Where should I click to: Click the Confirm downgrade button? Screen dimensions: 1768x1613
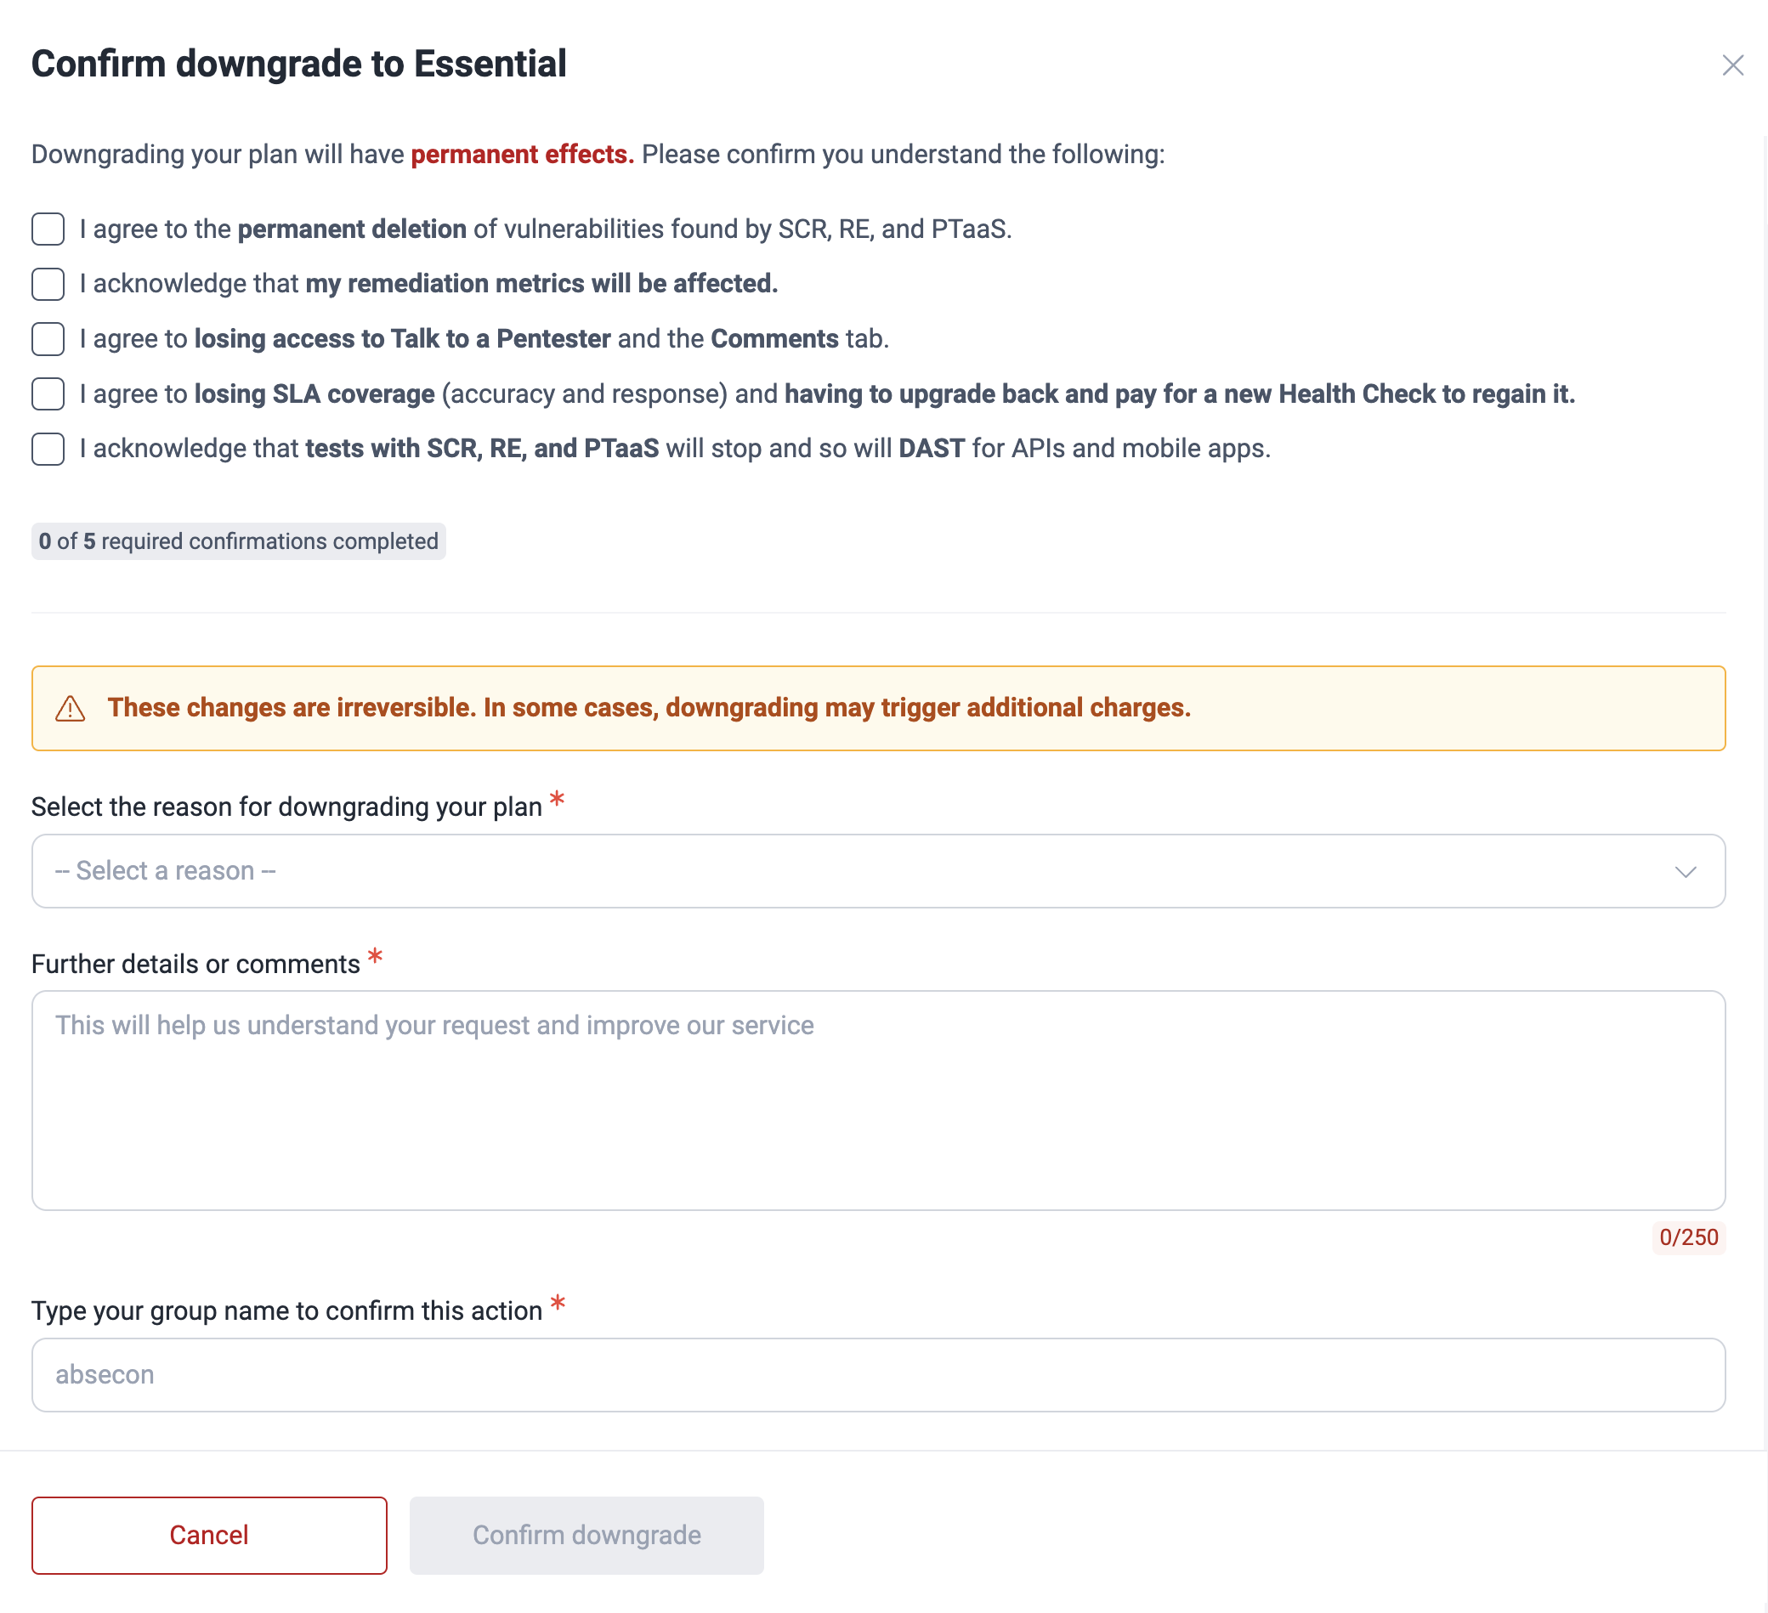coord(586,1535)
